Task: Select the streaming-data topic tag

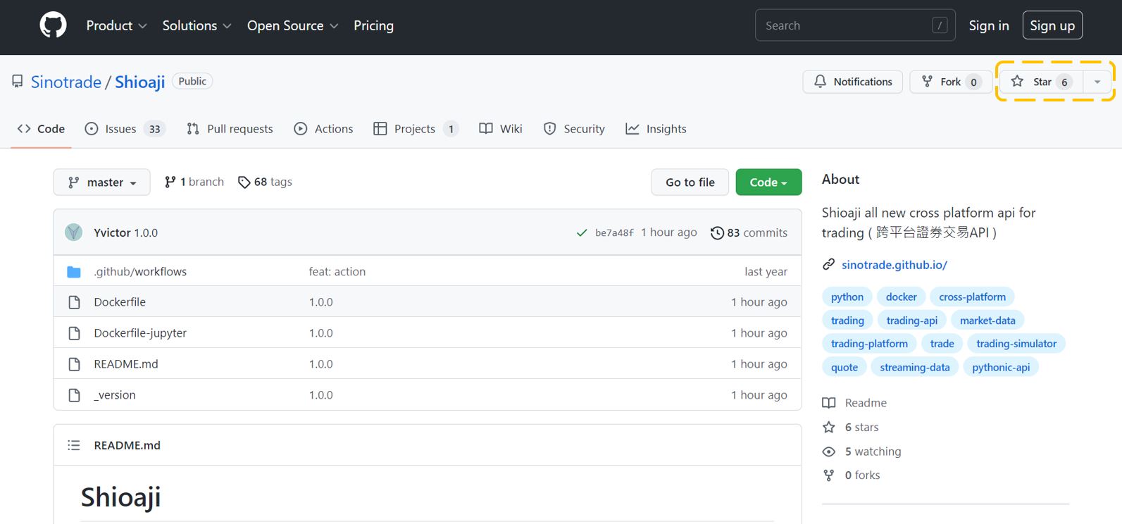Action: tap(915, 368)
